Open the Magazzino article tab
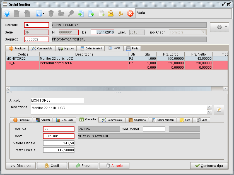The height and width of the screenshot is (175, 234). pos(137,120)
